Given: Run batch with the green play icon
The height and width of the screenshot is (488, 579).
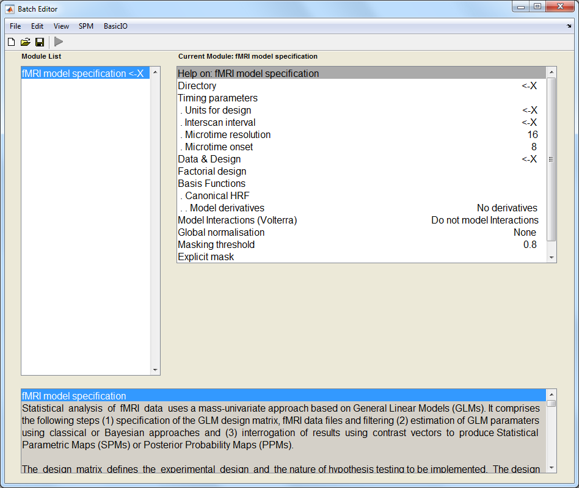Looking at the screenshot, I should tap(59, 42).
